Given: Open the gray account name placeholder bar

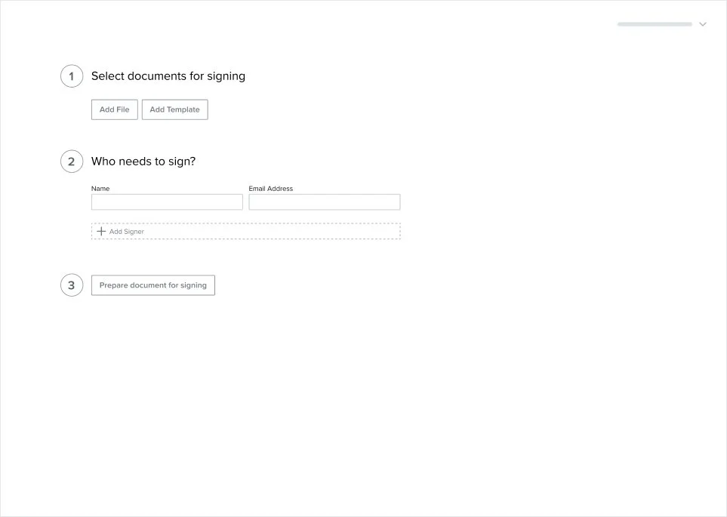Looking at the screenshot, I should [x=655, y=24].
